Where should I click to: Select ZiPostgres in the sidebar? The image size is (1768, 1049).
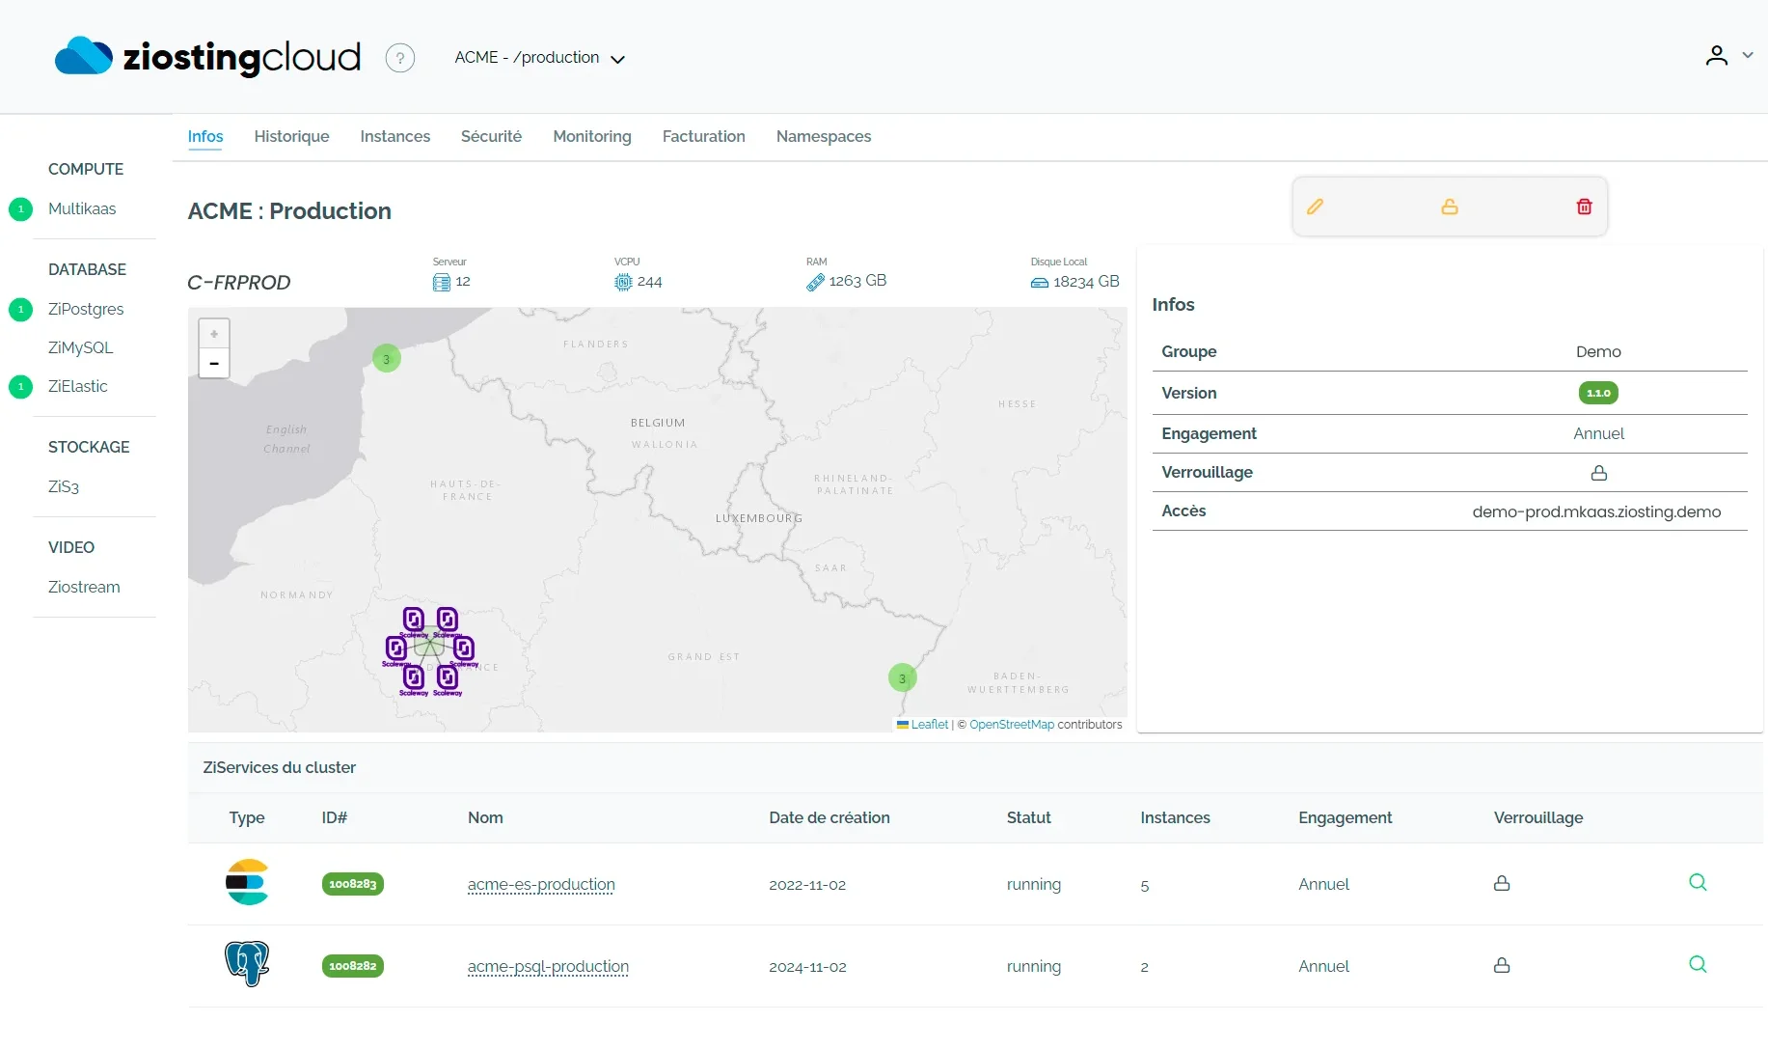pyautogui.click(x=86, y=309)
